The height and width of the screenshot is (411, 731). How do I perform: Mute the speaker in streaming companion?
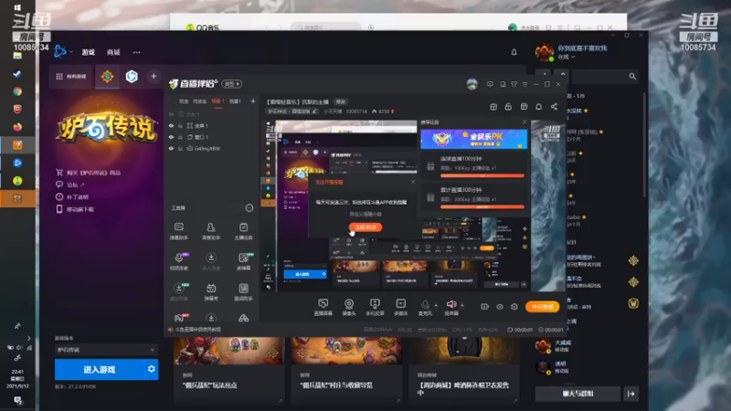[450, 306]
